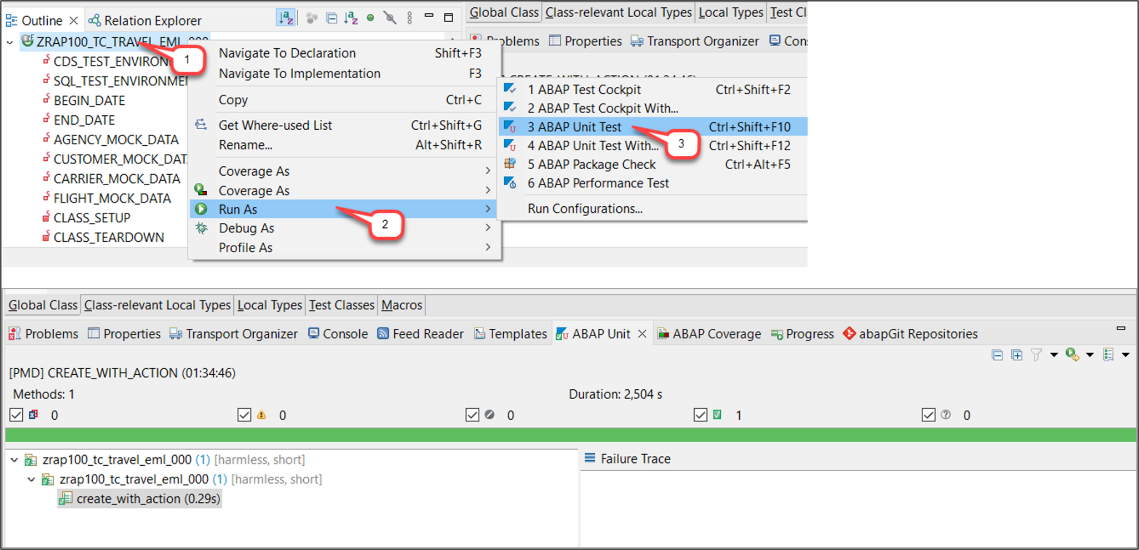Open rerun dropdown arrow in ABAP Unit toolbar
The width and height of the screenshot is (1139, 550).
pos(1090,355)
